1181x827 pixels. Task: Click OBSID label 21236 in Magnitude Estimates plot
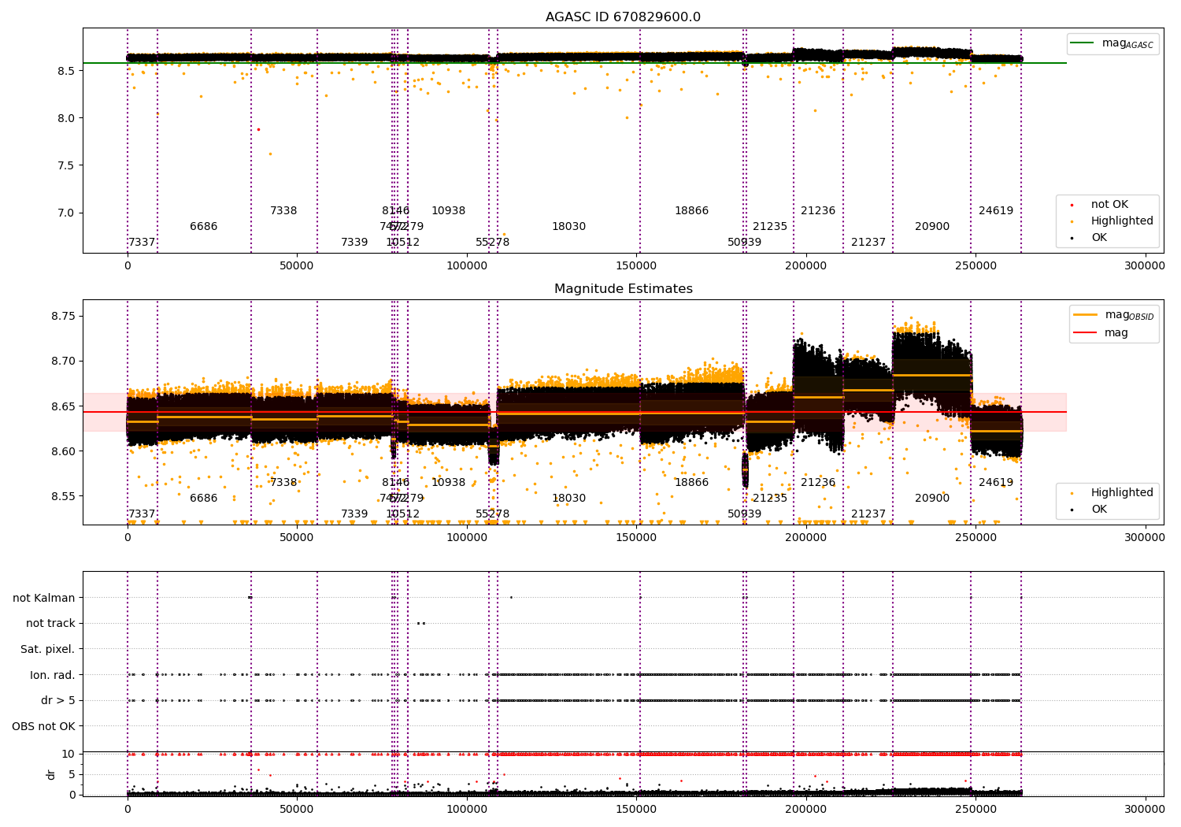(818, 483)
